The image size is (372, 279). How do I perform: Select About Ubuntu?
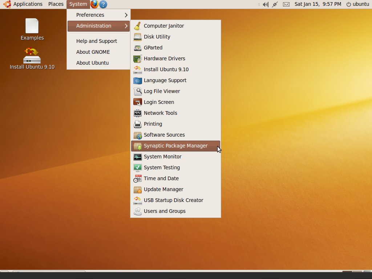click(x=98, y=63)
